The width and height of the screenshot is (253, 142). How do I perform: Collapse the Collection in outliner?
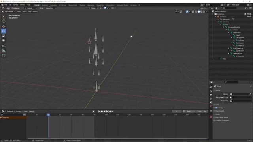pos(213,14)
